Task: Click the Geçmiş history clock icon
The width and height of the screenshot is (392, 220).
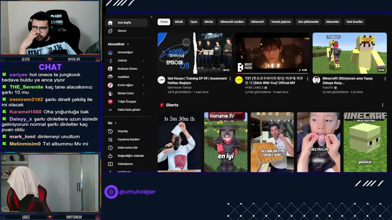Action: click(x=110, y=131)
